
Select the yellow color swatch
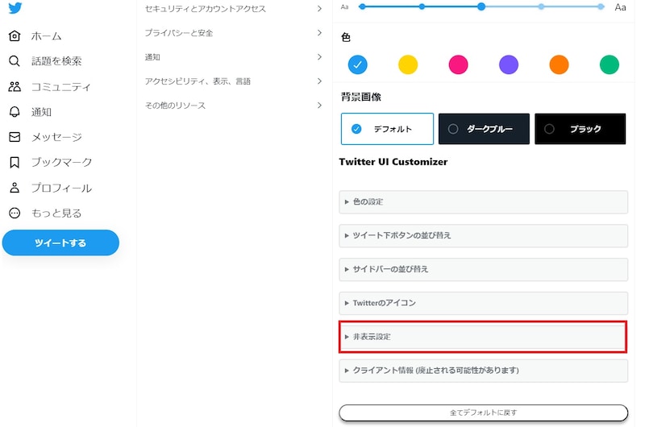tap(408, 64)
